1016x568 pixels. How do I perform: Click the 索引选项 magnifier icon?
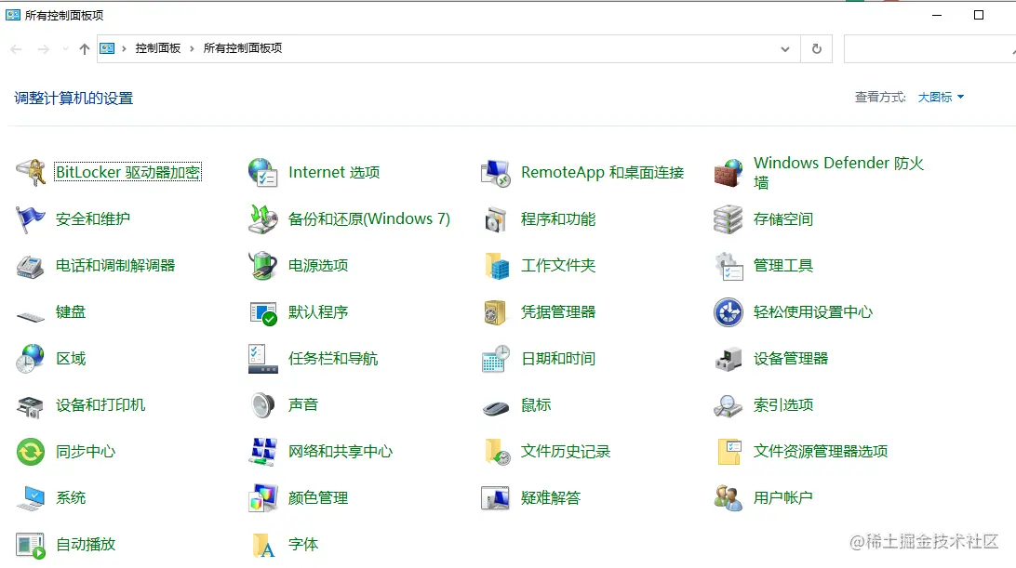click(x=729, y=405)
